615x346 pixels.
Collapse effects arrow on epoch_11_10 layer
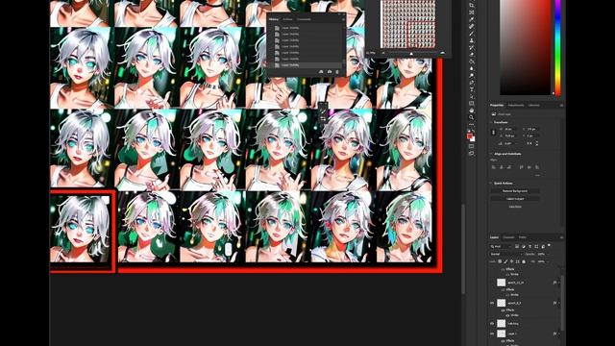point(559,283)
